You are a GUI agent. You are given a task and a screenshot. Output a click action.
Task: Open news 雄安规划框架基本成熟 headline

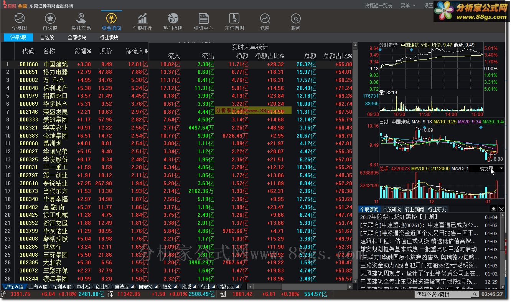(x=419, y=249)
